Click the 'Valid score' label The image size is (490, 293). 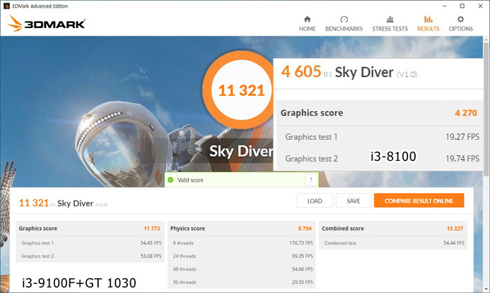pos(190,180)
